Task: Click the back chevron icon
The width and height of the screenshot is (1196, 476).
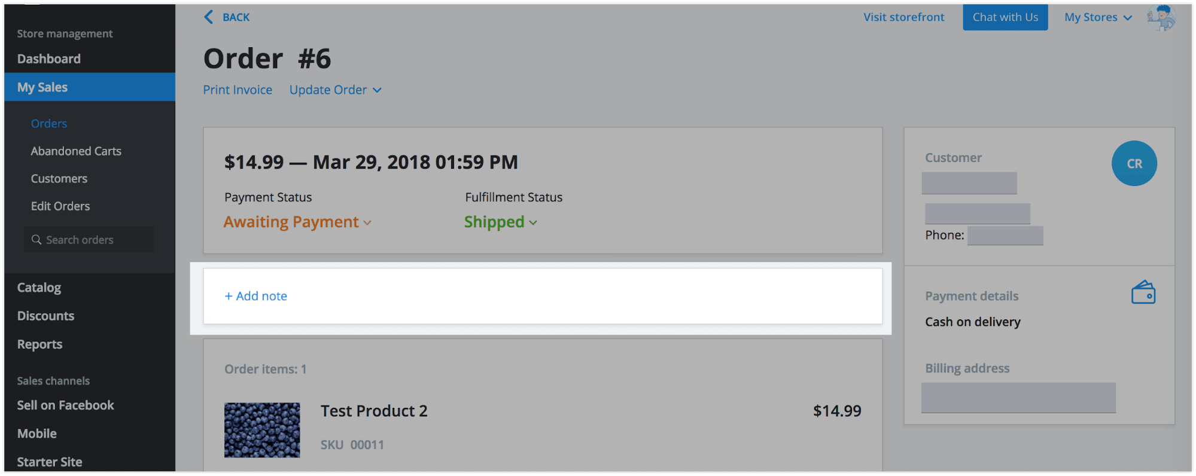Action: [208, 17]
